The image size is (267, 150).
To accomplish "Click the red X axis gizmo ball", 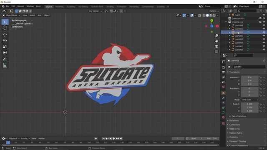I will tap(217, 26).
